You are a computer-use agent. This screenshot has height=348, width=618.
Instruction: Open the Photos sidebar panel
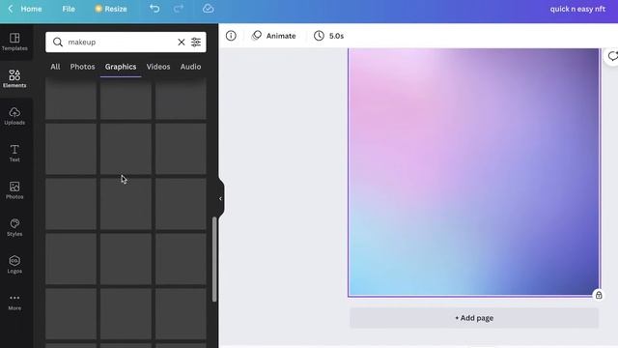[14, 190]
